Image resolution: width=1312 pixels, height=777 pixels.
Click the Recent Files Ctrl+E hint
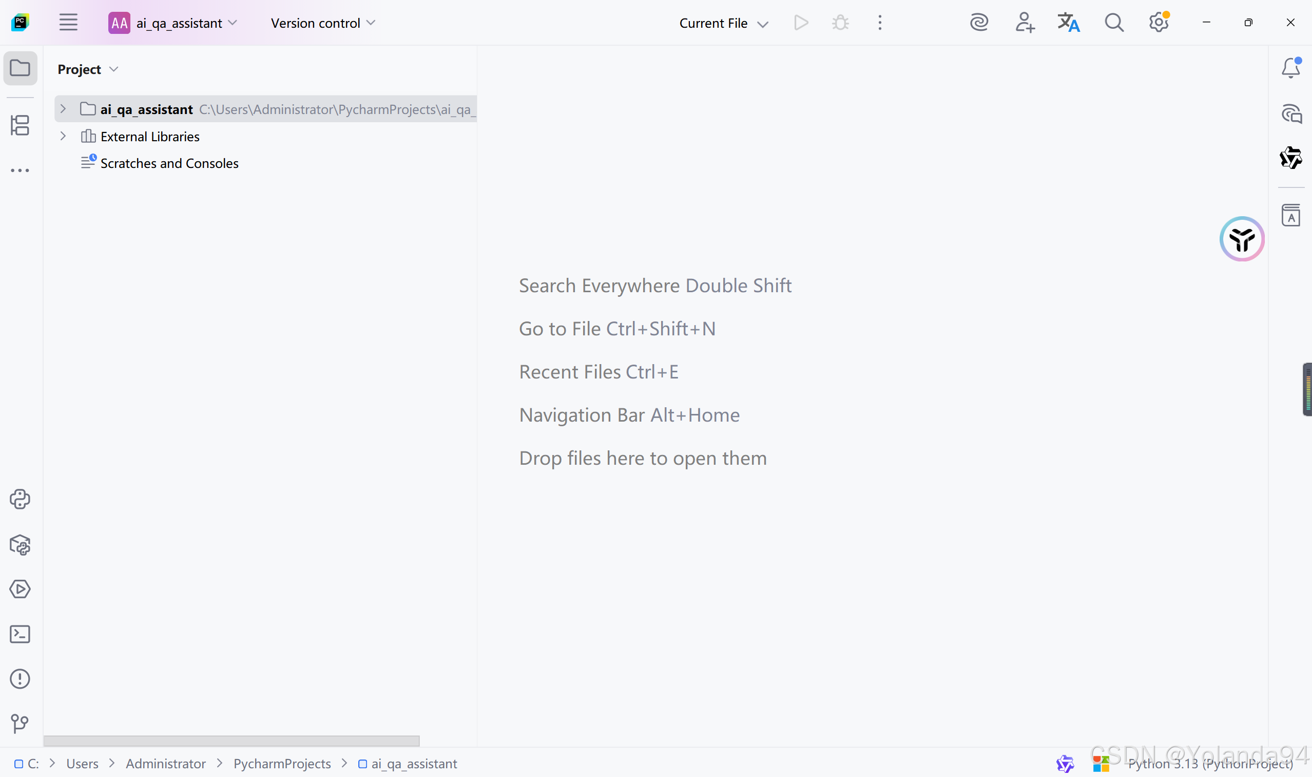(599, 372)
